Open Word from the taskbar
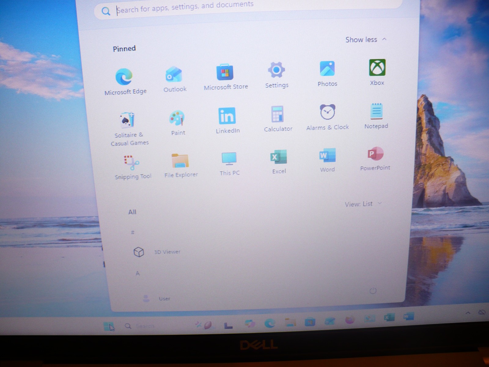Viewport: 489px width, 367px height. (409, 317)
